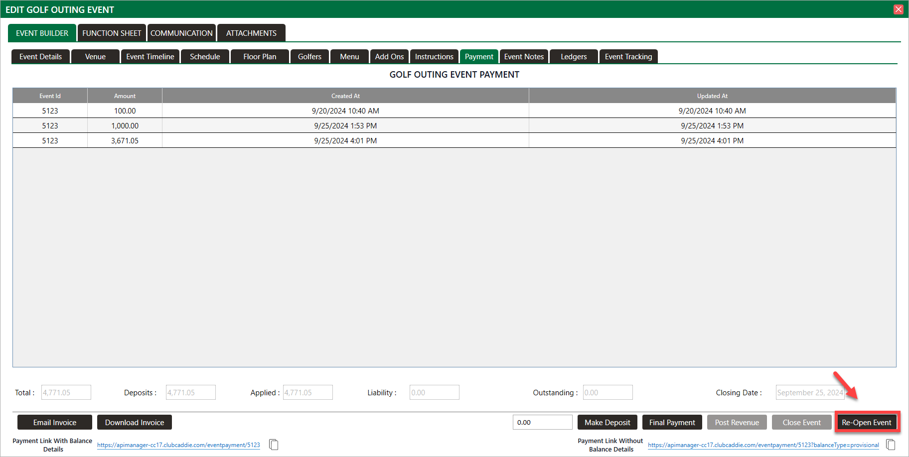Switch to the Menu sub-tab

coord(349,57)
